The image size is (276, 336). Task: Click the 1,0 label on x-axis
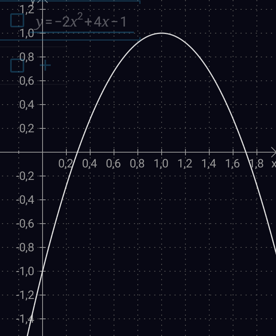(161, 164)
